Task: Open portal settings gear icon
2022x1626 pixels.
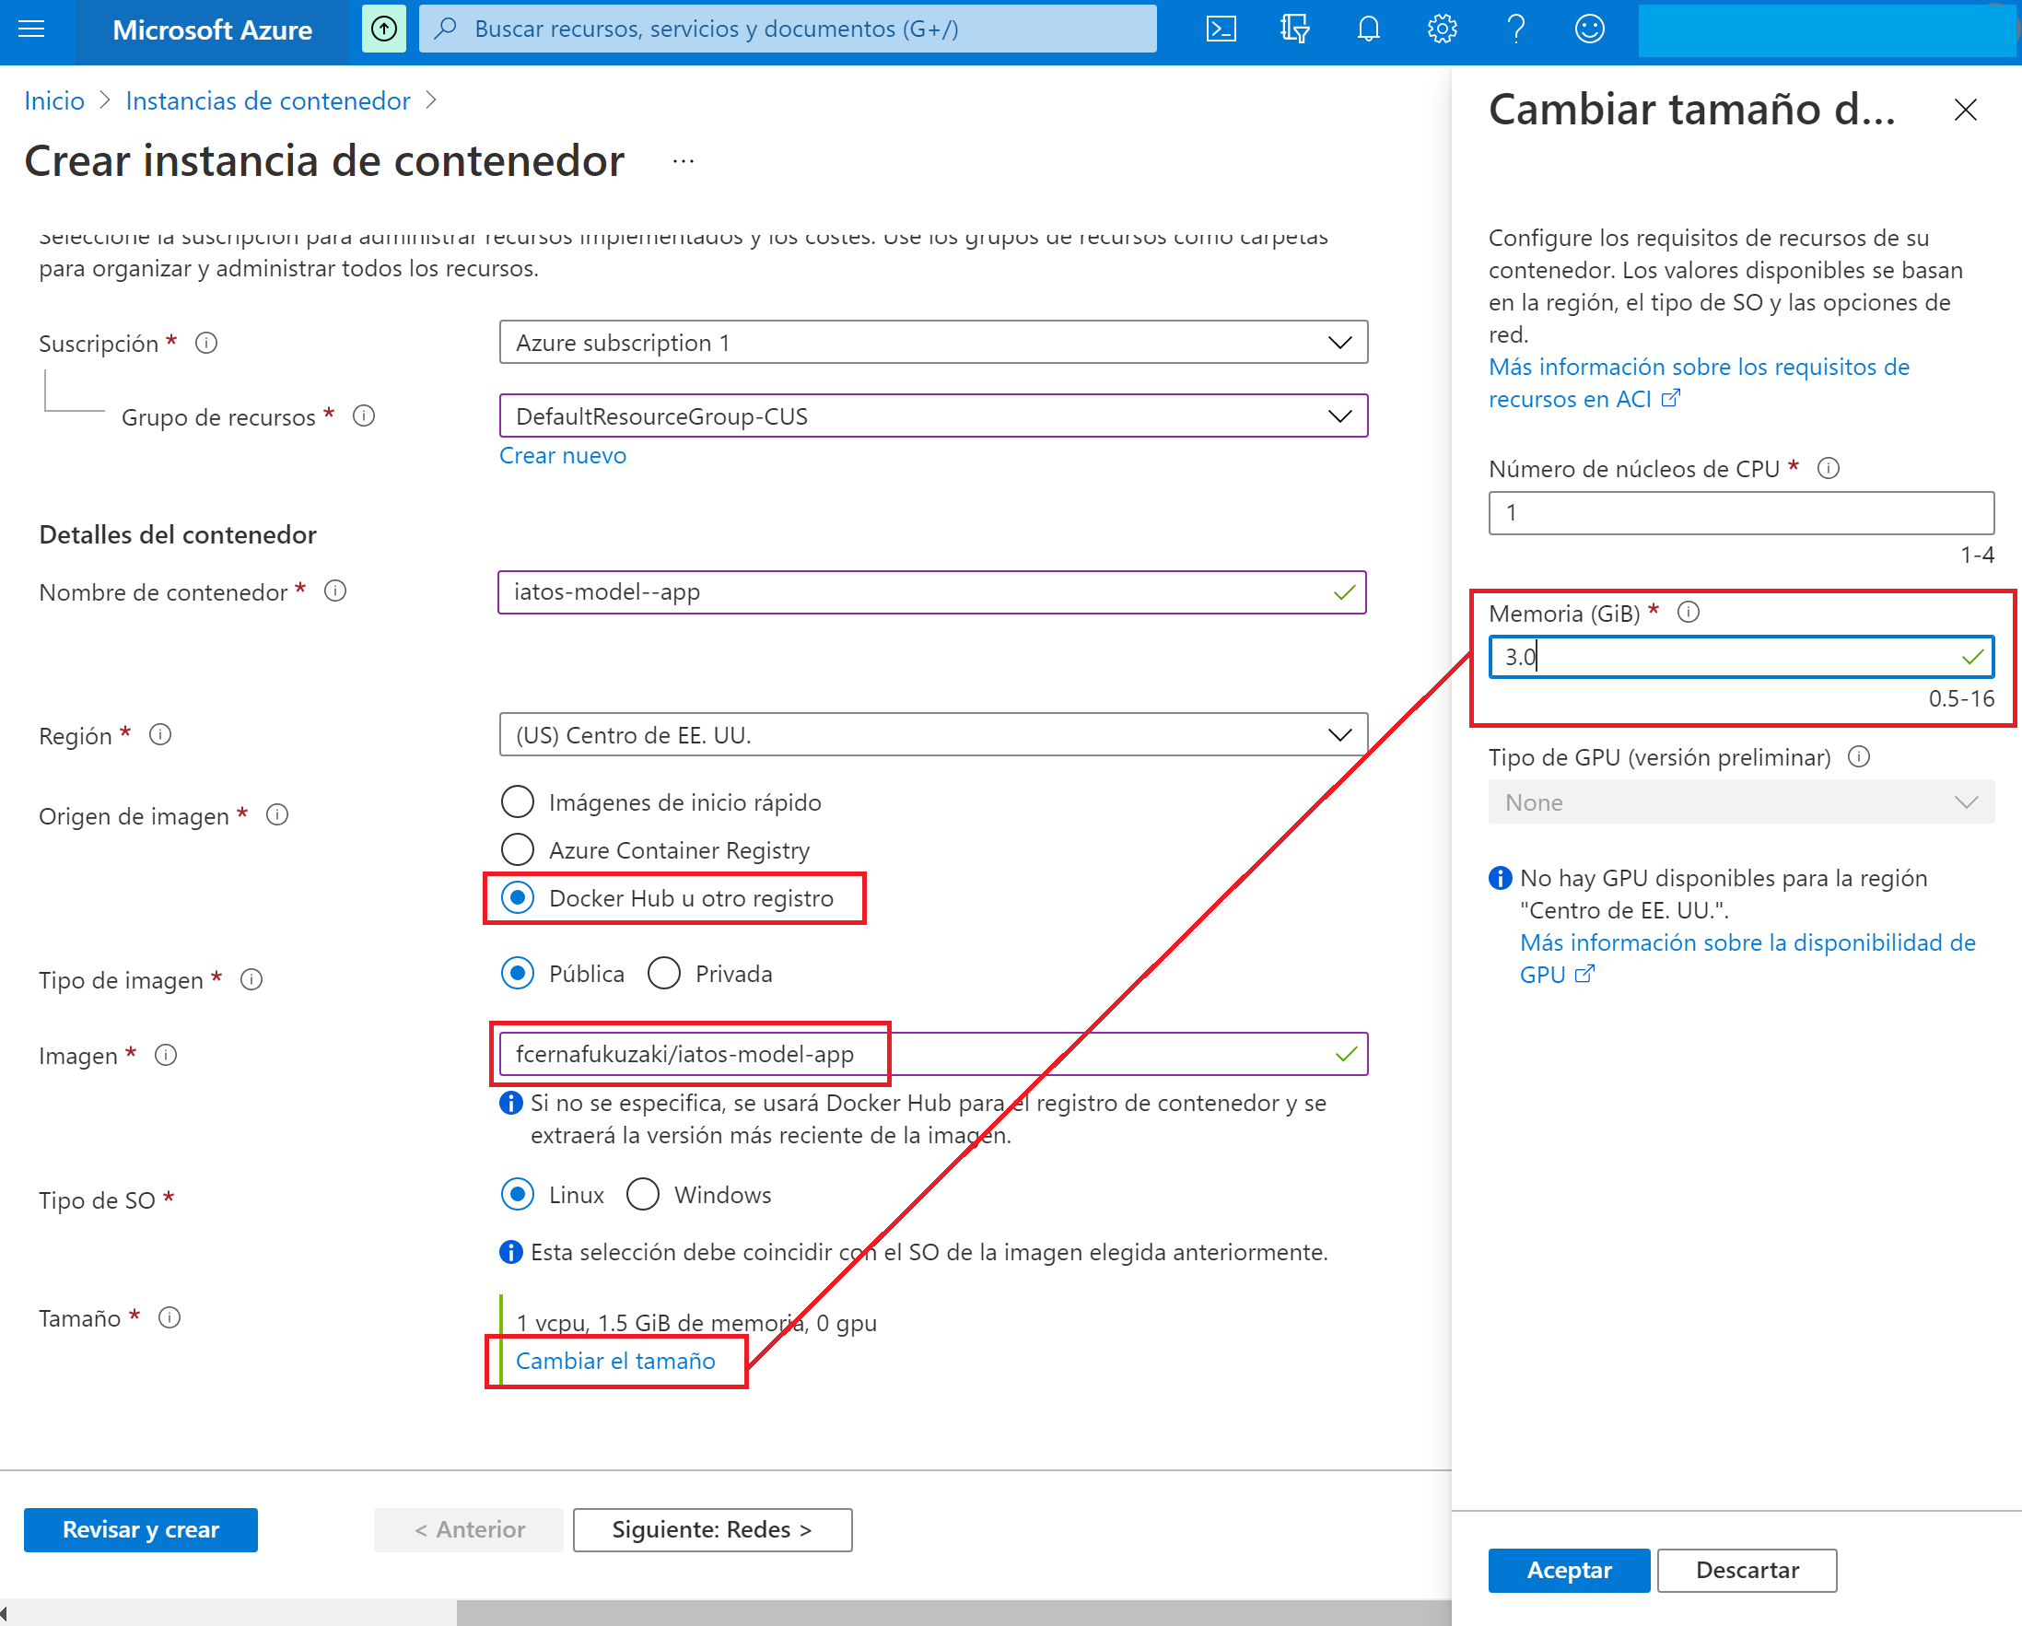Action: pos(1442,29)
